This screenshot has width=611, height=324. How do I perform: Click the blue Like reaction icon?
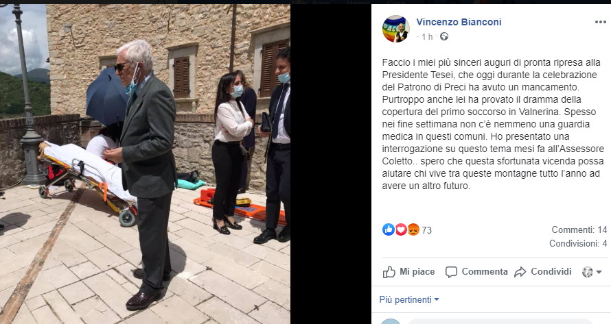[389, 230]
